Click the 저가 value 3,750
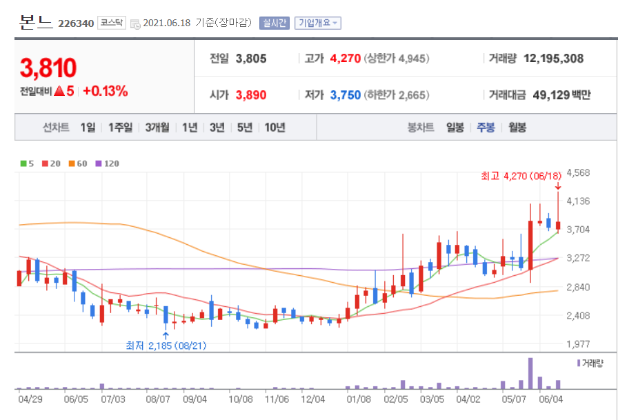 point(346,95)
